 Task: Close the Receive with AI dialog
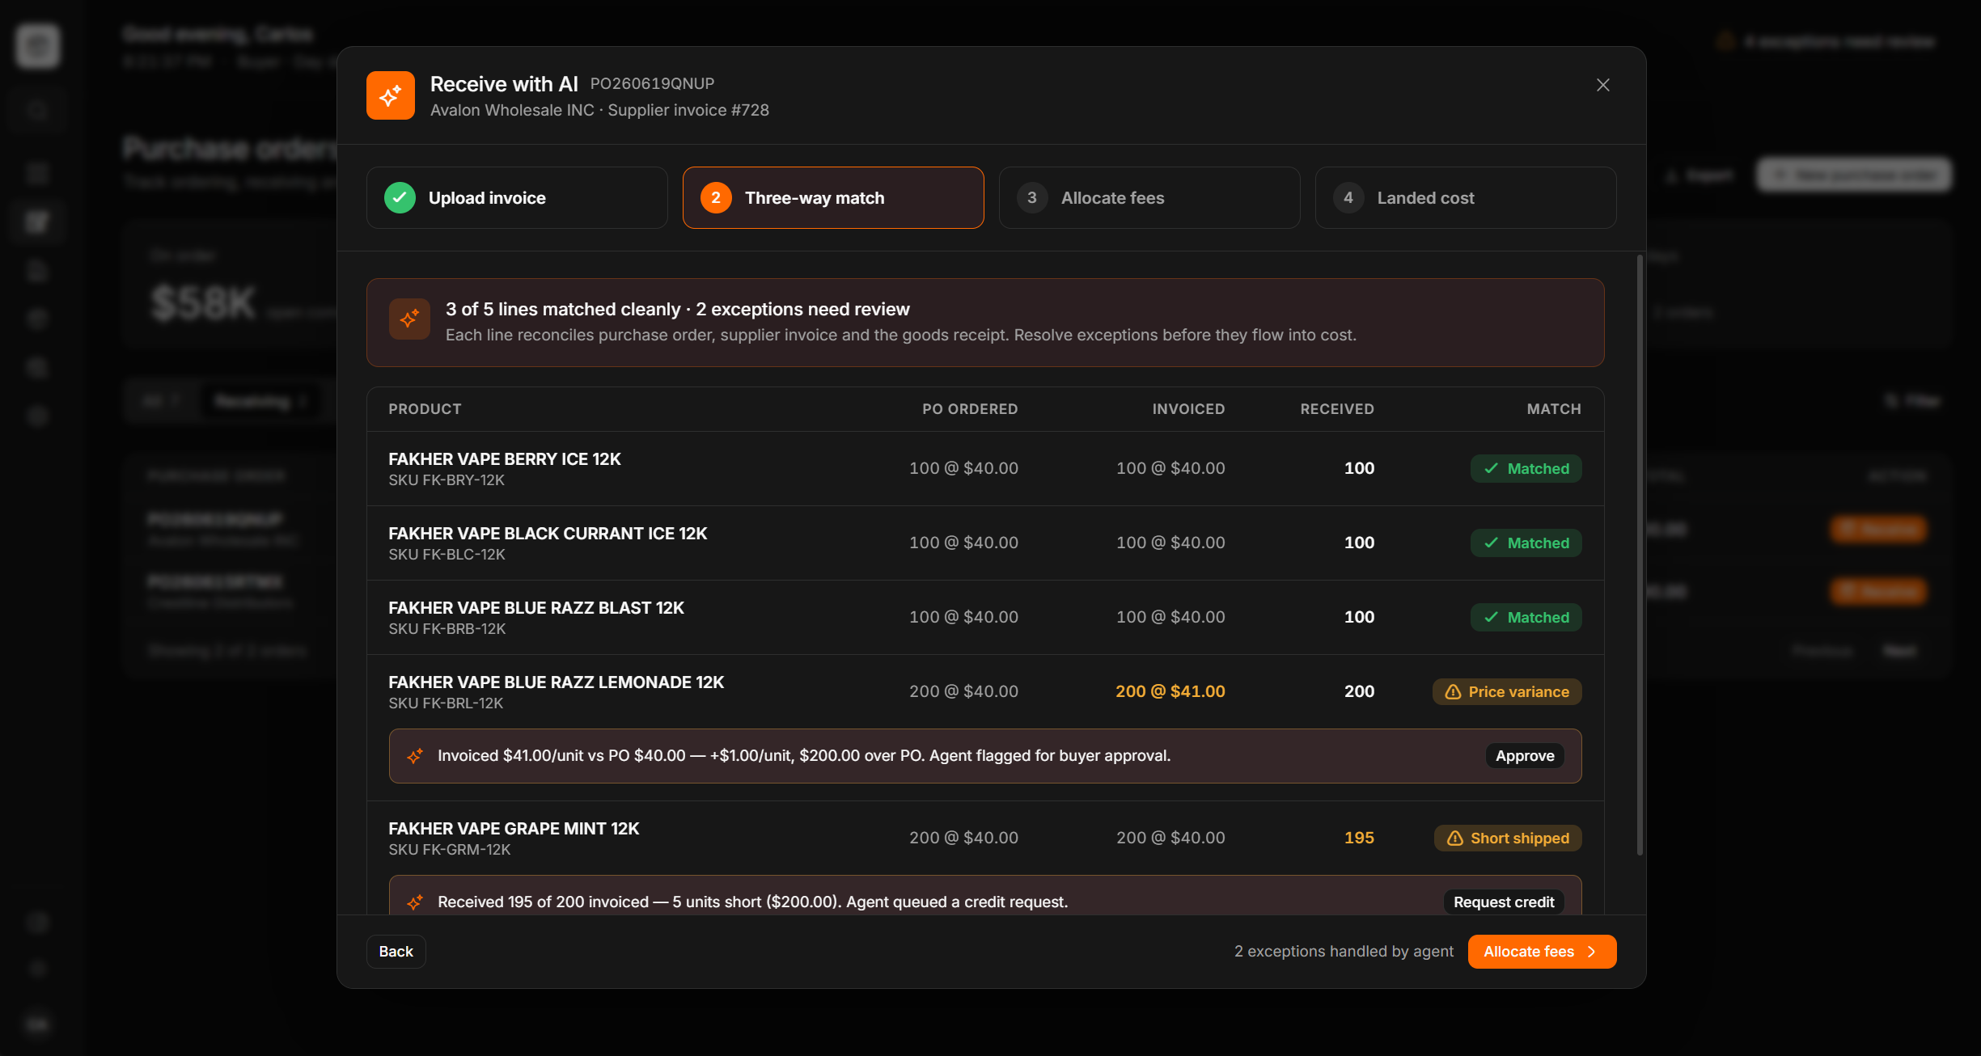pyautogui.click(x=1602, y=85)
